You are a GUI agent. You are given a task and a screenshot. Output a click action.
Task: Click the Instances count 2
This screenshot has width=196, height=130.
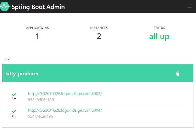[x=99, y=36]
